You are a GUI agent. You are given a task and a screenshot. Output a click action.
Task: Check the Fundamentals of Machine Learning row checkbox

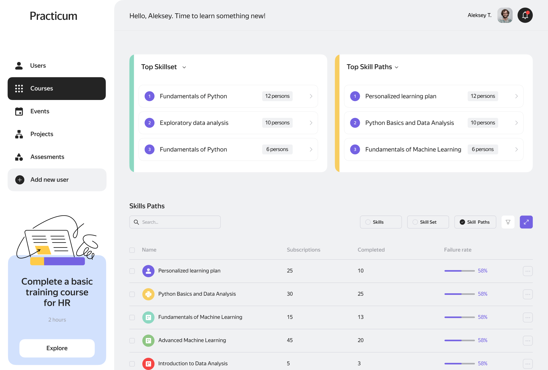pos(132,317)
